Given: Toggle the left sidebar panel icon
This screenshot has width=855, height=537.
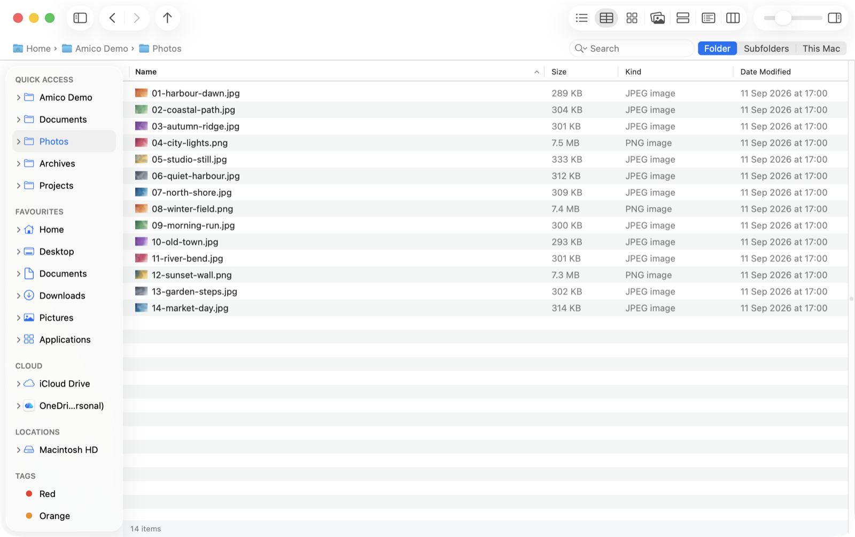Looking at the screenshot, I should coord(80,18).
